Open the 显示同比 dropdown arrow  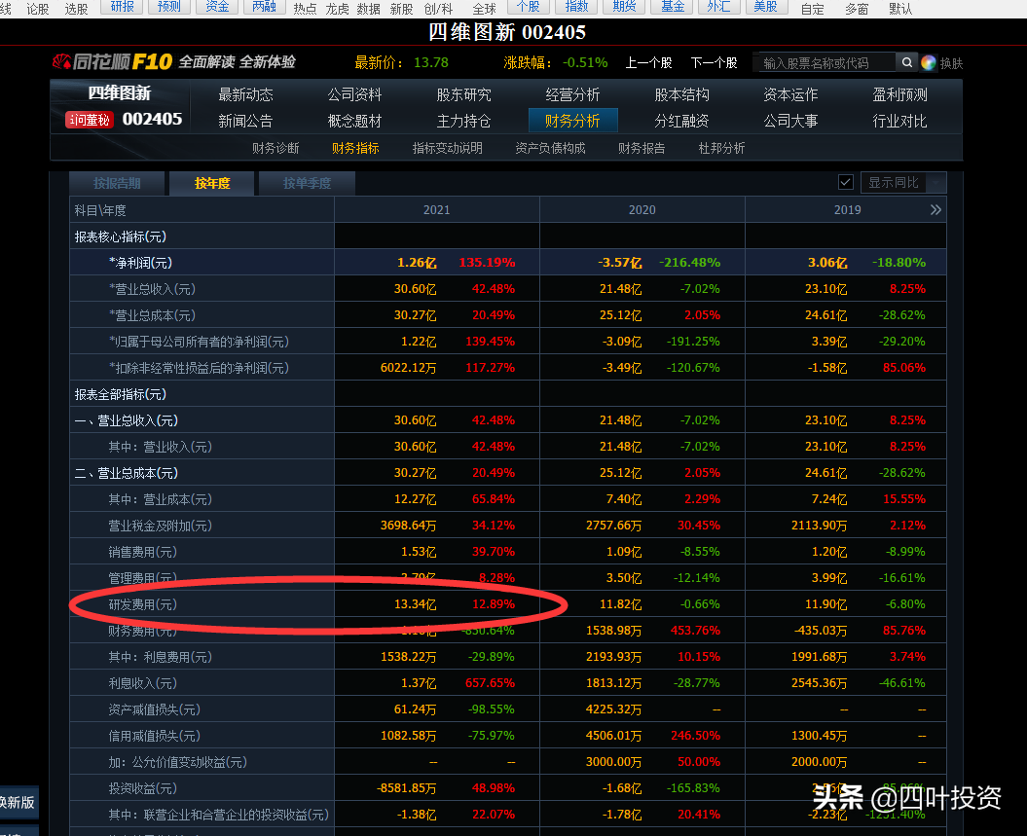coord(935,183)
